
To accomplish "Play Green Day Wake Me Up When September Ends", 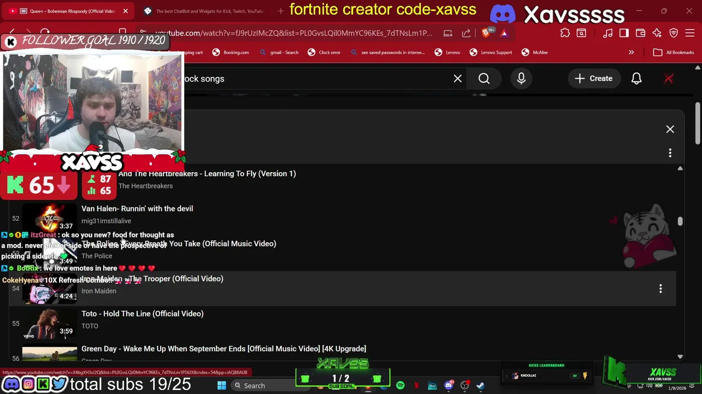I will pyautogui.click(x=224, y=349).
